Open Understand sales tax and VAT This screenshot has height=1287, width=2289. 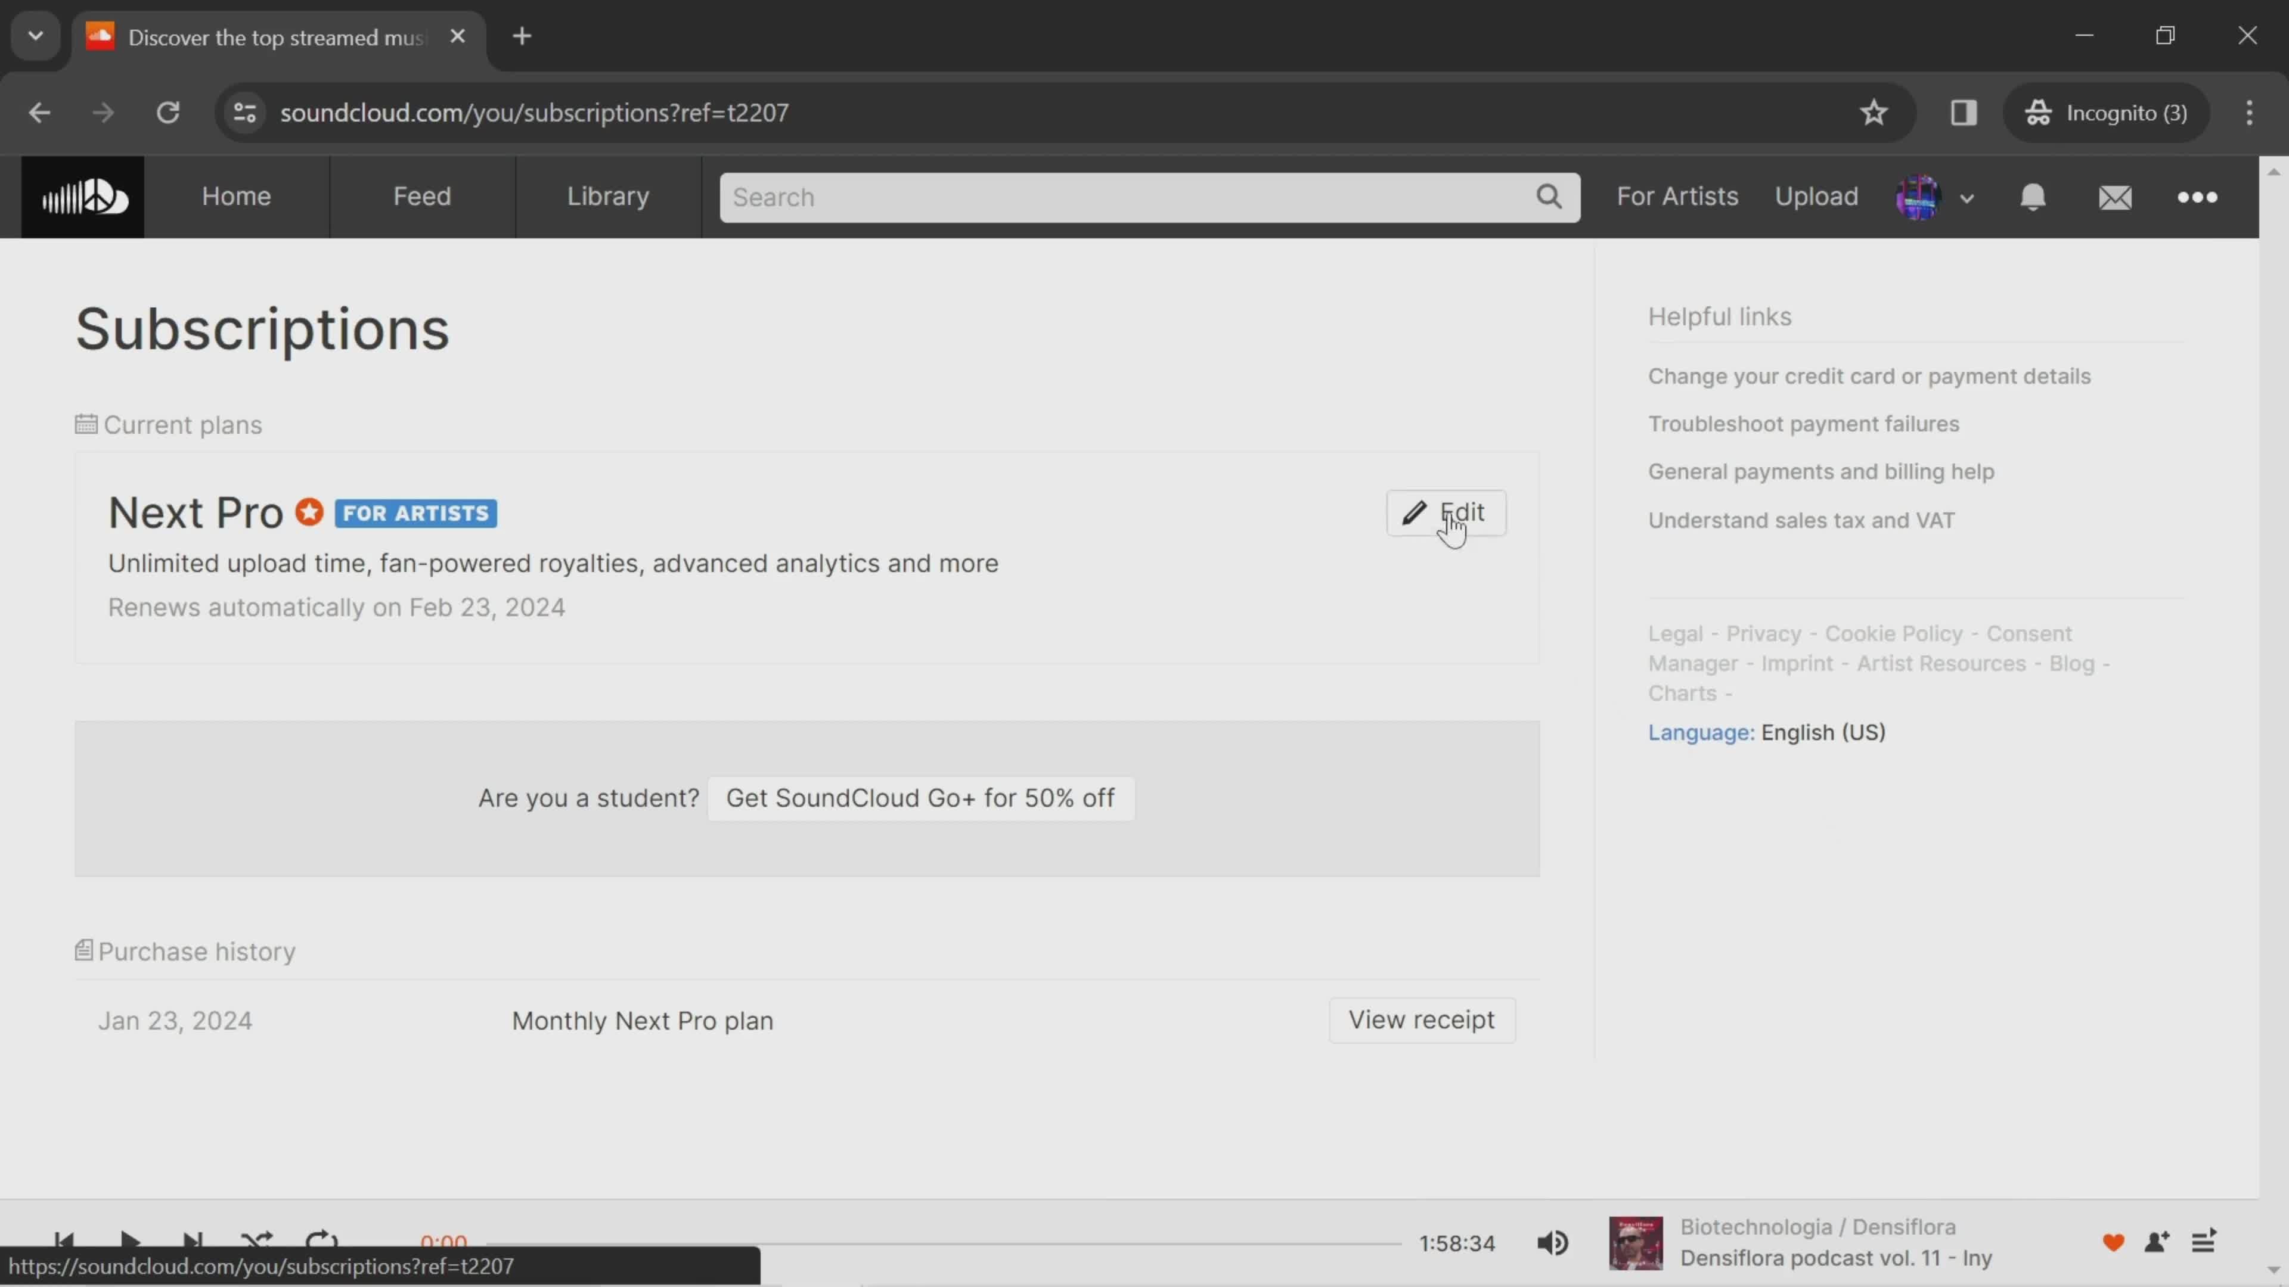[x=1801, y=520]
